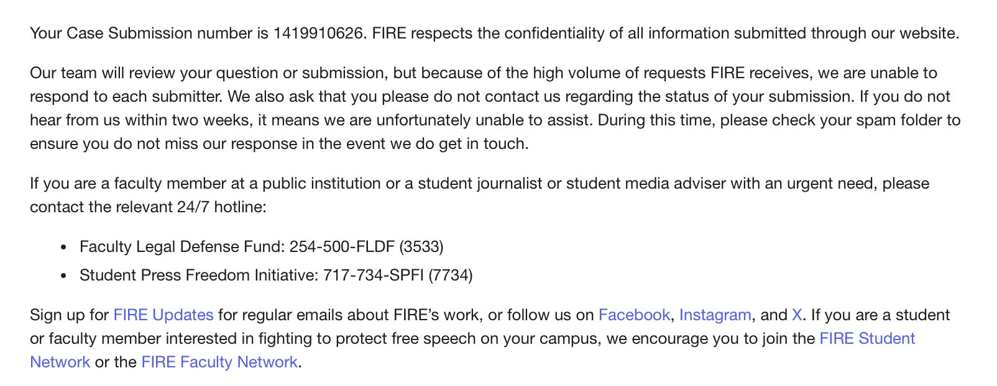Viewport: 997px width, 386px height.
Task: Open the FIRE Student Network link
Action: pos(867,339)
